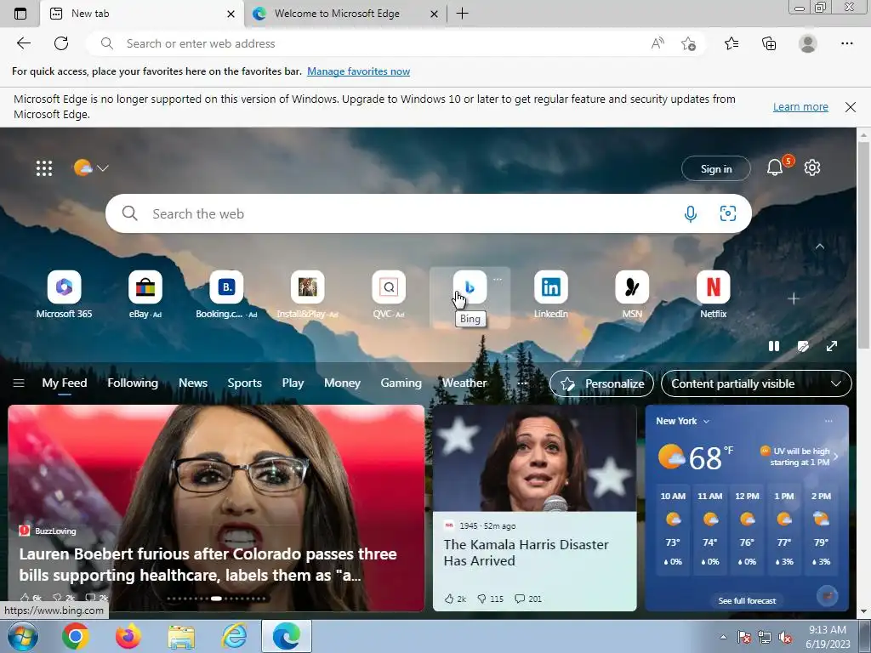The width and height of the screenshot is (871, 653).
Task: Open the tab actions menu icon
Action: click(20, 14)
